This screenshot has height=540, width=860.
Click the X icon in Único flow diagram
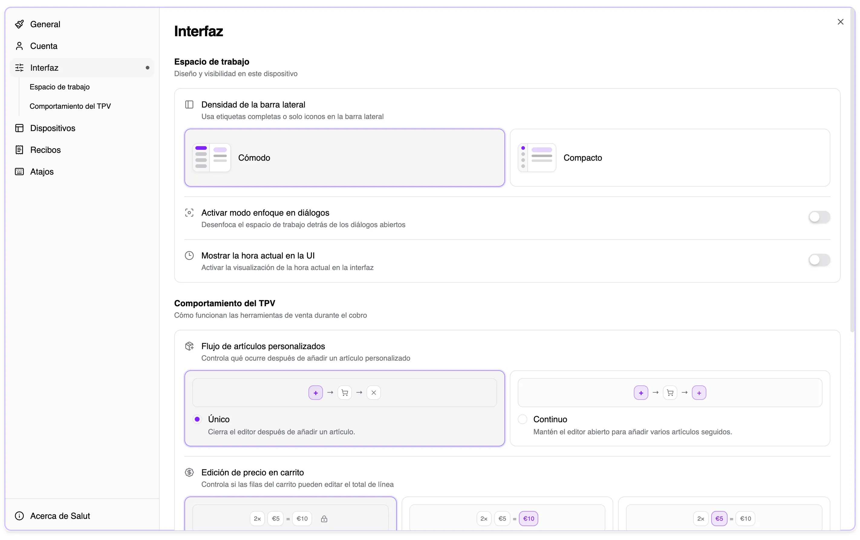[x=373, y=393]
